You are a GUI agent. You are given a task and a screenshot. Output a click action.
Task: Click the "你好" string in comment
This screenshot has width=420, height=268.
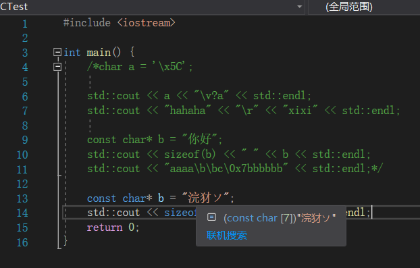200,140
